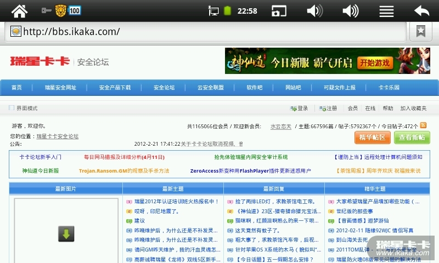Open reply 捡了两排LED灯
This screenshot has height=263, width=439.
pos(275,202)
